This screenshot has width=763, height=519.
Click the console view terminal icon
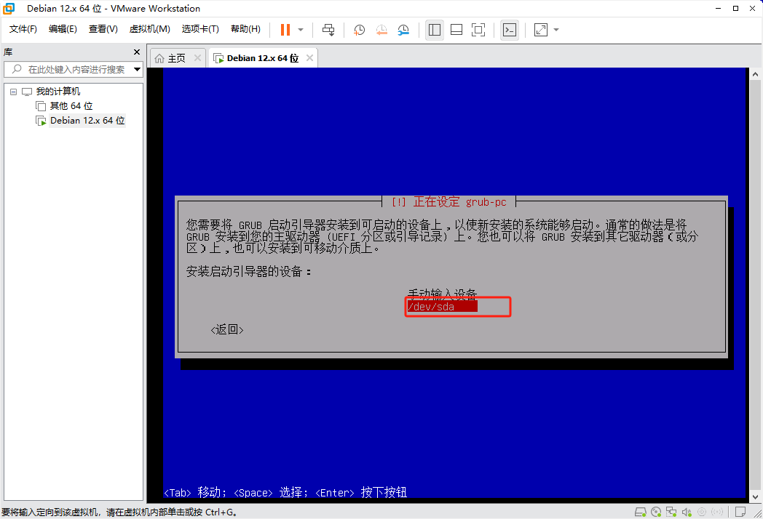point(510,30)
